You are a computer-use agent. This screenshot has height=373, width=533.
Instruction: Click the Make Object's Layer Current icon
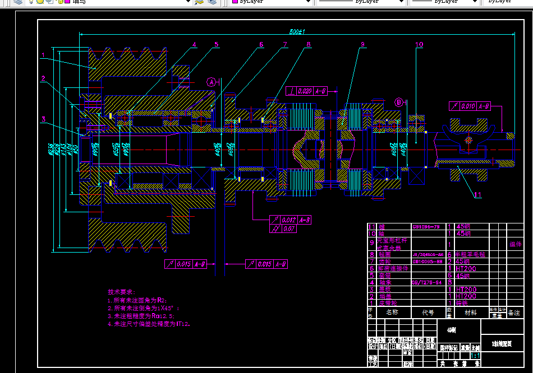click(x=199, y=2)
